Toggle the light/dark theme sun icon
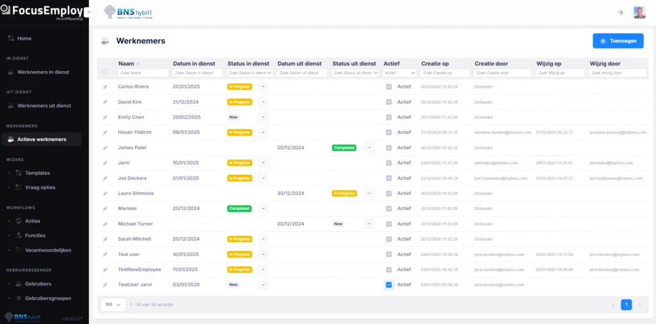 click(620, 13)
